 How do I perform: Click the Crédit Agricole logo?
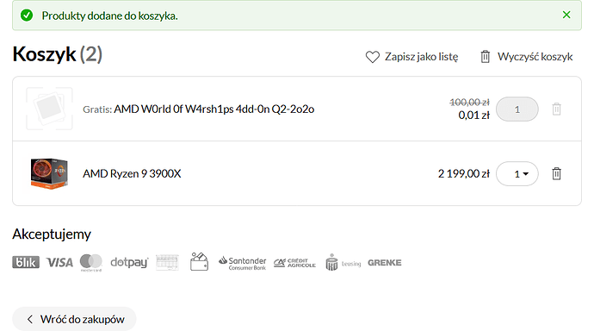pos(294,263)
